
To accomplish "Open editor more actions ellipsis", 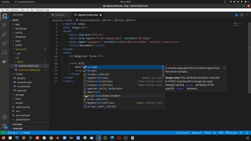I will 247,15.
